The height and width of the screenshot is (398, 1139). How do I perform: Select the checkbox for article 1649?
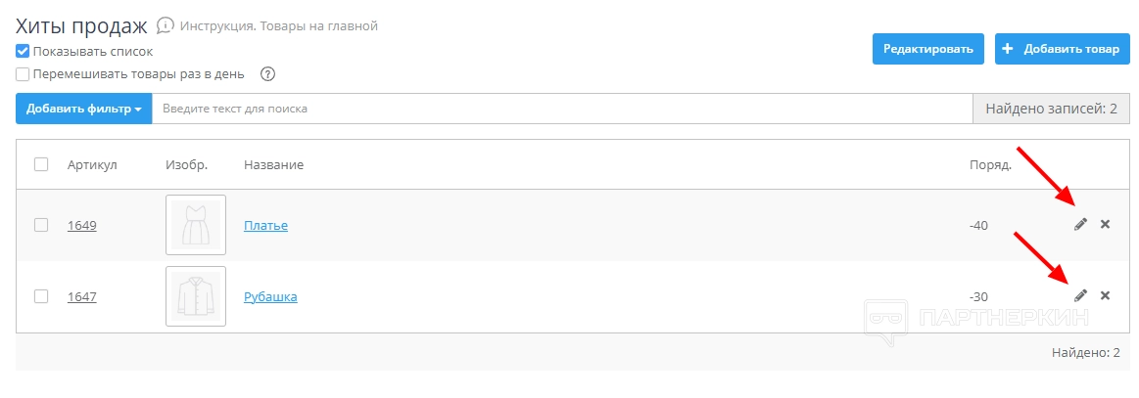tap(41, 225)
